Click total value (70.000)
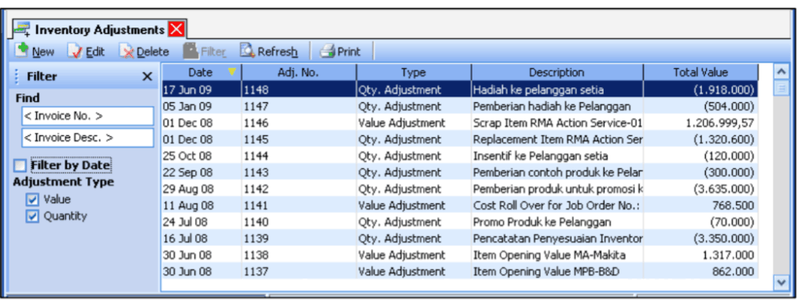 click(x=732, y=222)
